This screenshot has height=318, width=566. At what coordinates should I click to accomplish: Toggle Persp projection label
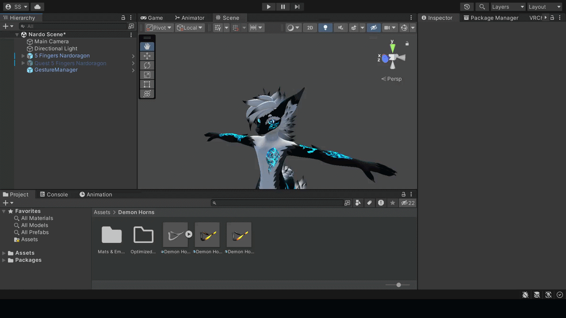coord(391,79)
